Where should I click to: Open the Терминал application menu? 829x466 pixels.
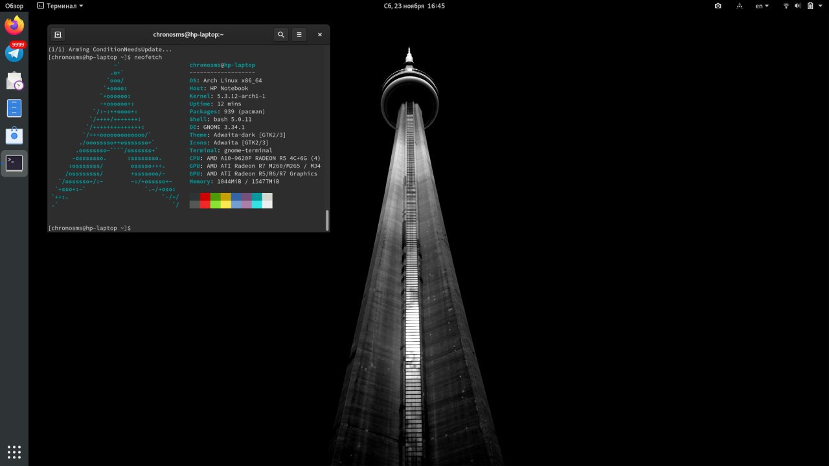coord(60,6)
